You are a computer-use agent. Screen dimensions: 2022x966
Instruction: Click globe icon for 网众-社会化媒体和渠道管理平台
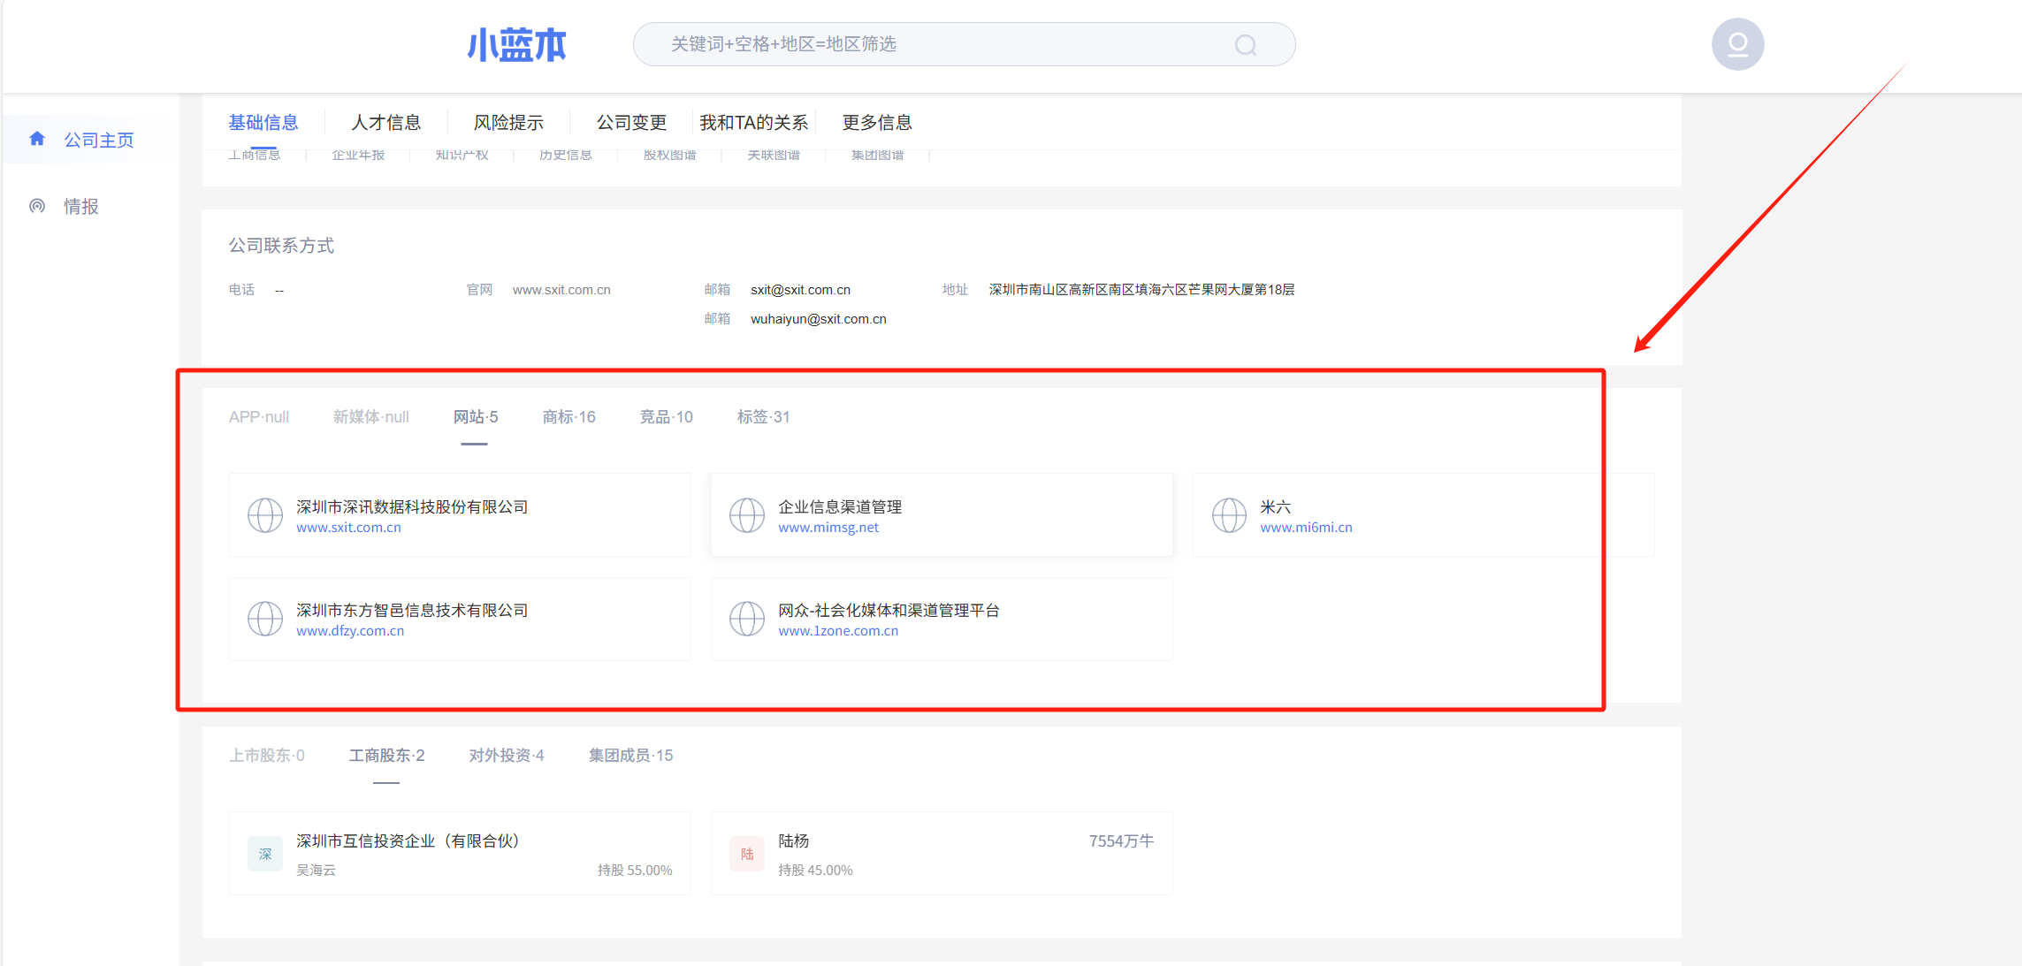(747, 619)
